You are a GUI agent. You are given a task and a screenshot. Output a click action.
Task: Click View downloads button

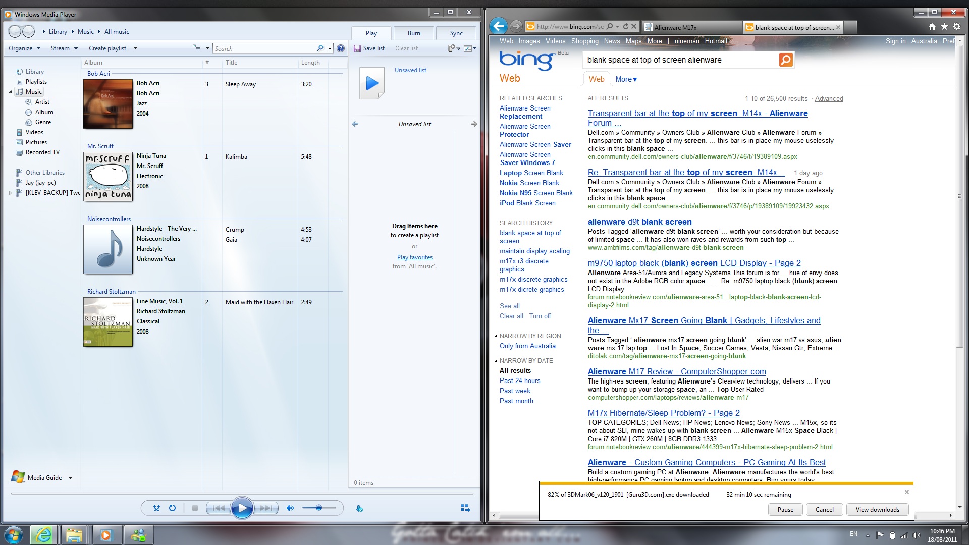(x=877, y=510)
